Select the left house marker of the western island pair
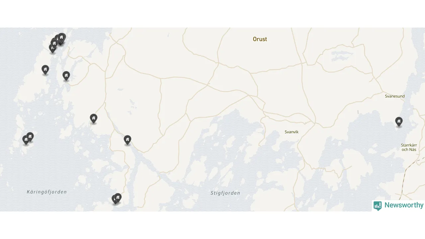This screenshot has width=425, height=239. click(26, 140)
